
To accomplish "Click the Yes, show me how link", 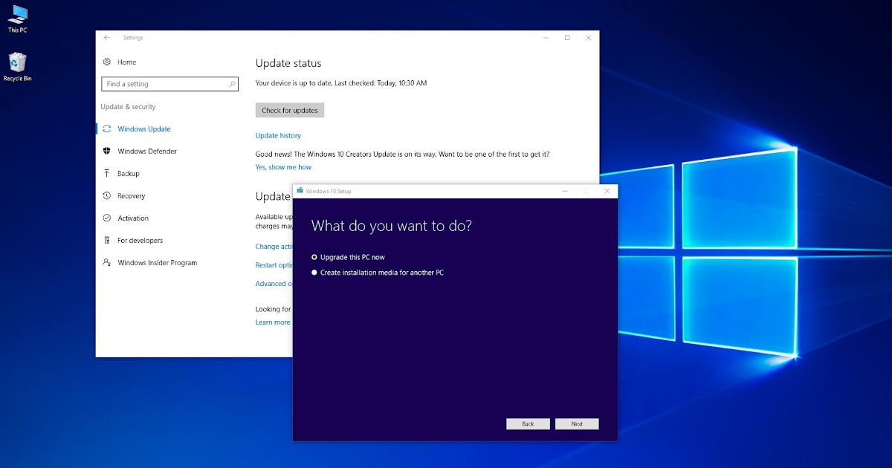I will (x=283, y=167).
